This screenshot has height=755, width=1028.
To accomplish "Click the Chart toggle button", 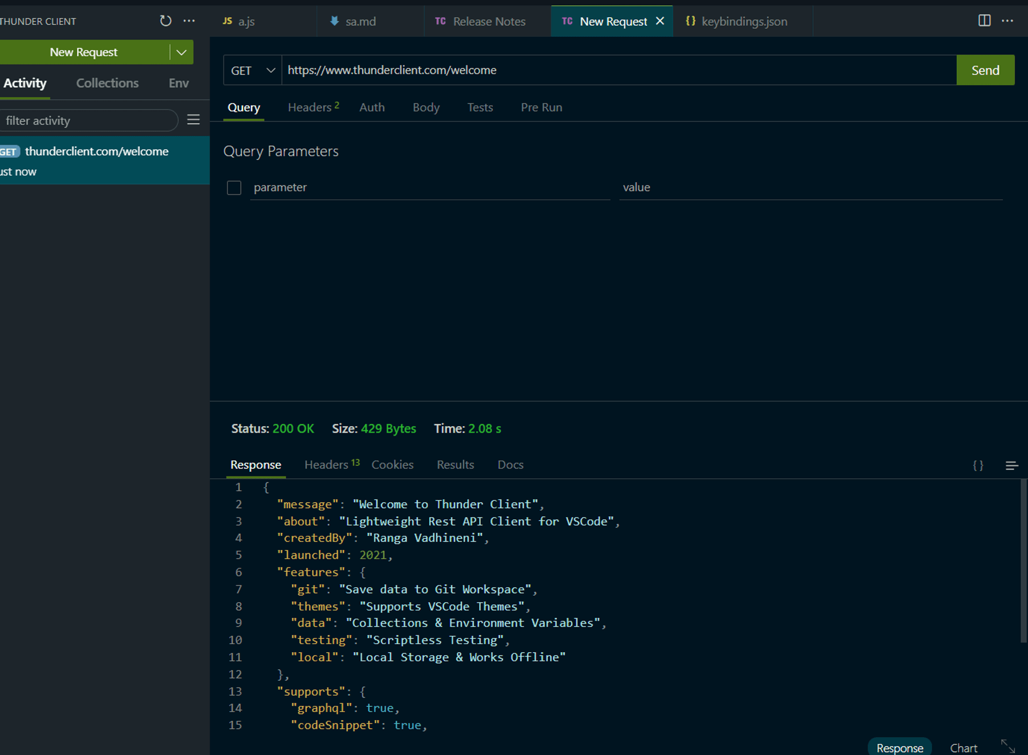I will 963,748.
